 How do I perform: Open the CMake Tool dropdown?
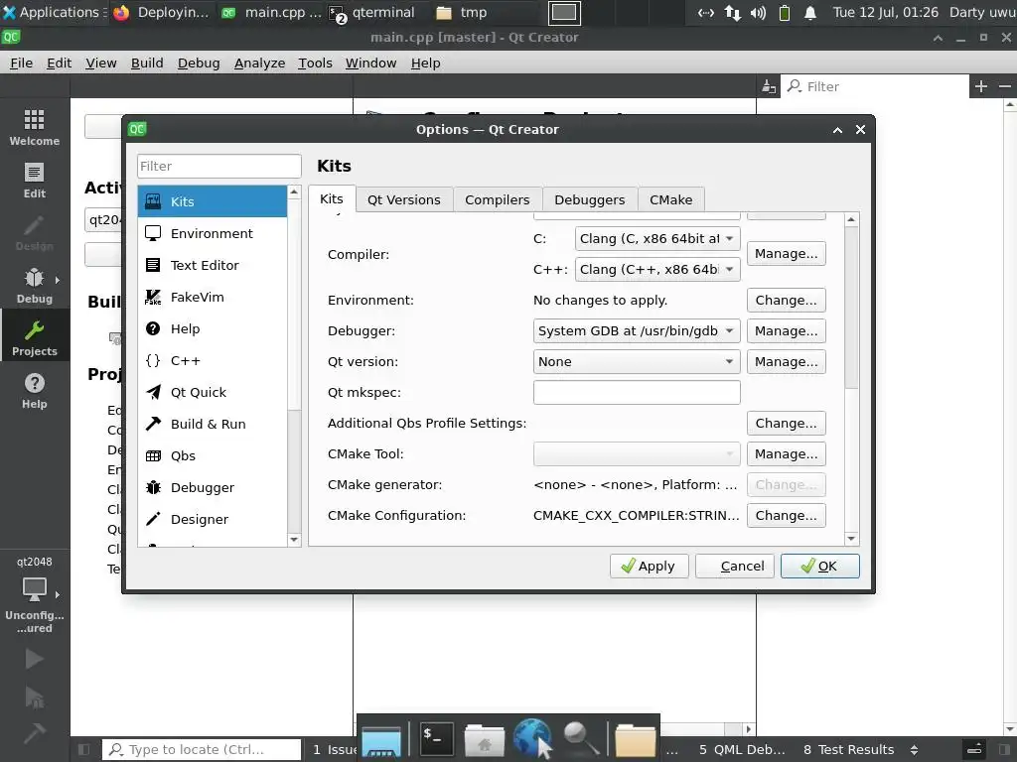pyautogui.click(x=637, y=454)
